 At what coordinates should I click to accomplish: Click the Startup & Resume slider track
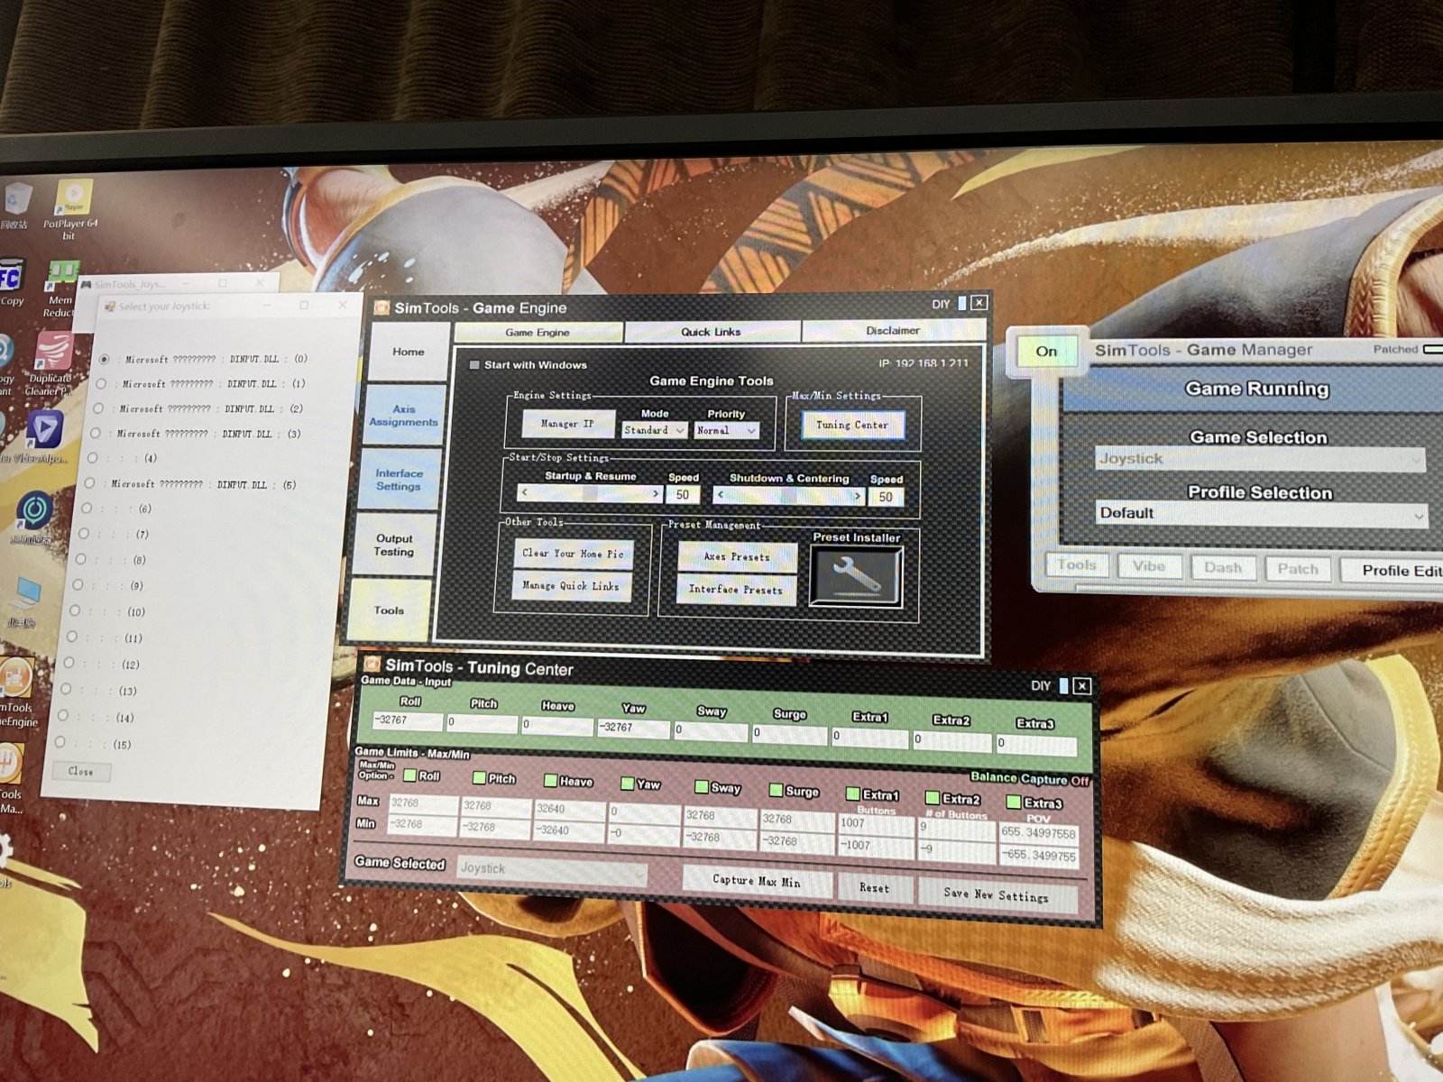(x=590, y=494)
